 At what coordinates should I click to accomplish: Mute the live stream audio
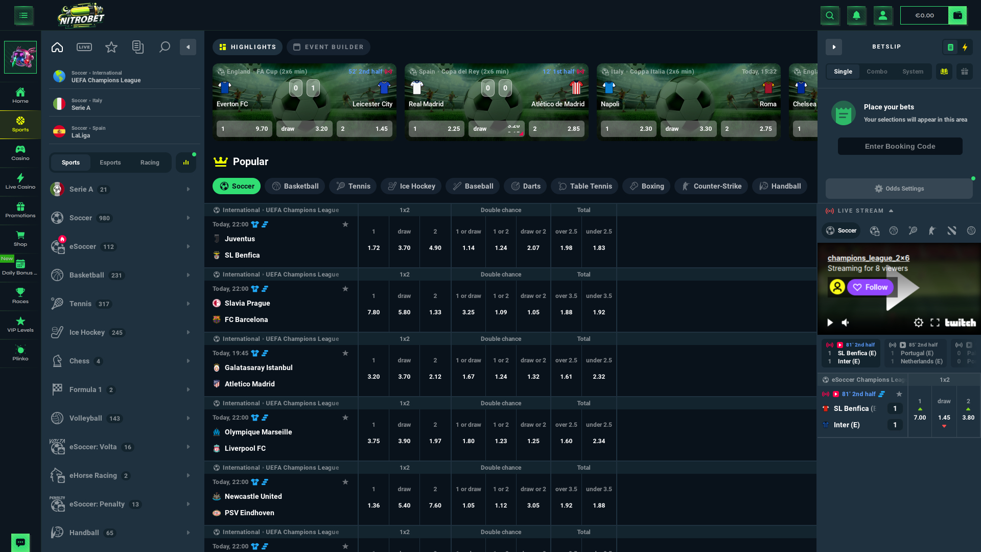[x=846, y=323]
